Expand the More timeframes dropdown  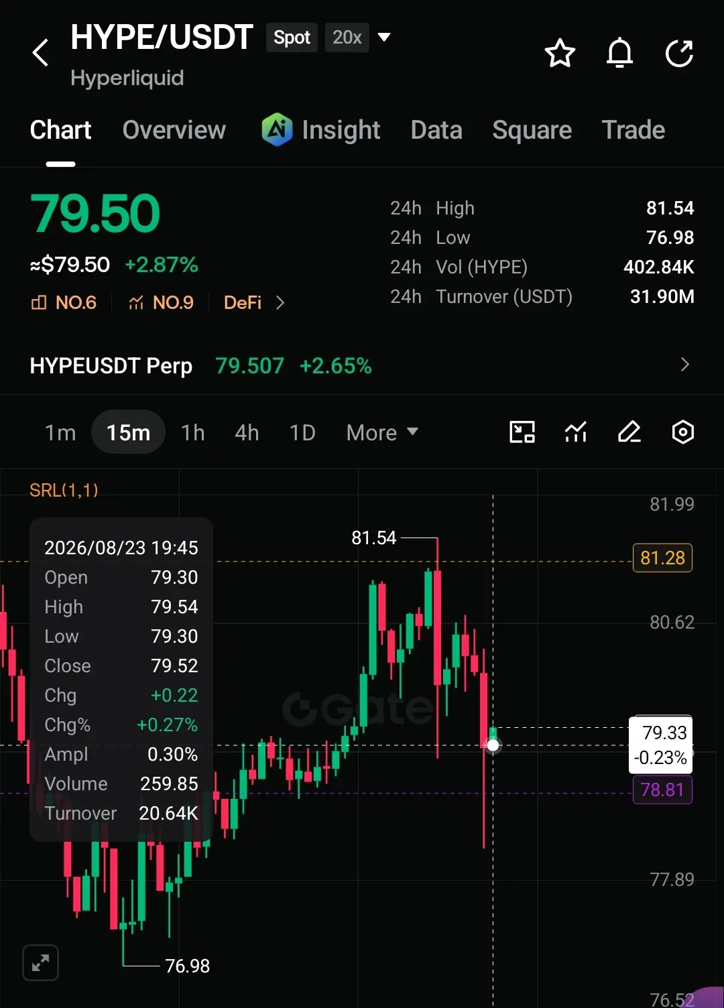pos(382,433)
